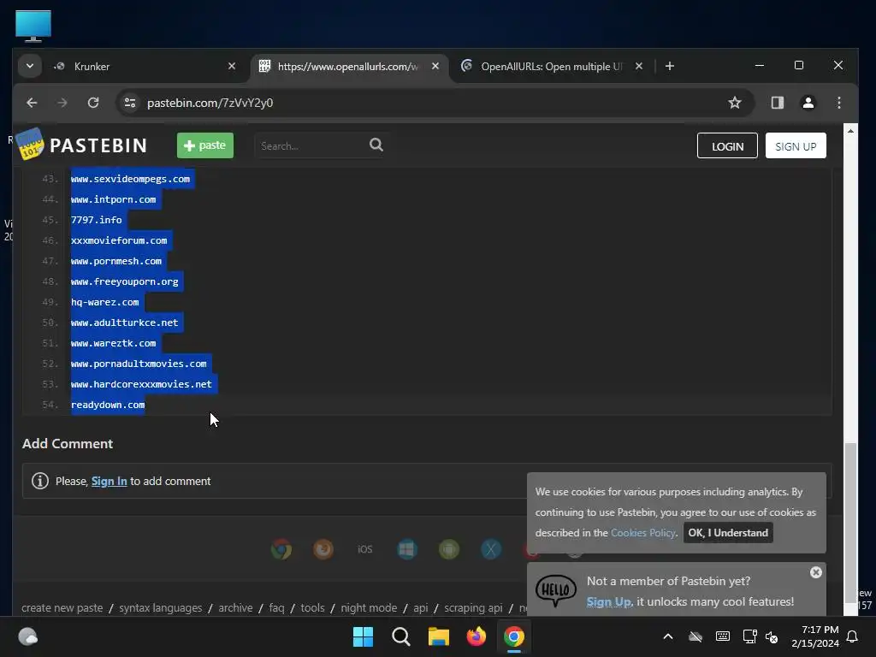Open archive footer link
876x657 pixels.
click(235, 607)
